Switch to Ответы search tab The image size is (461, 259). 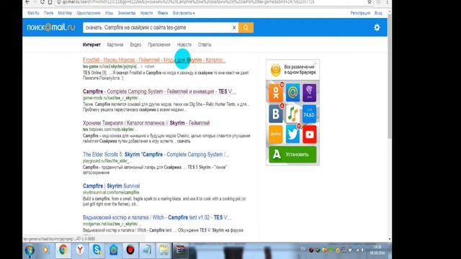(x=205, y=45)
